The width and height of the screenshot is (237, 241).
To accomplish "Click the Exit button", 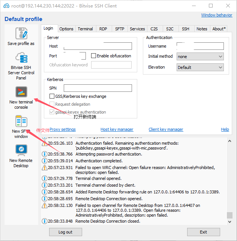I will (x=204, y=232).
